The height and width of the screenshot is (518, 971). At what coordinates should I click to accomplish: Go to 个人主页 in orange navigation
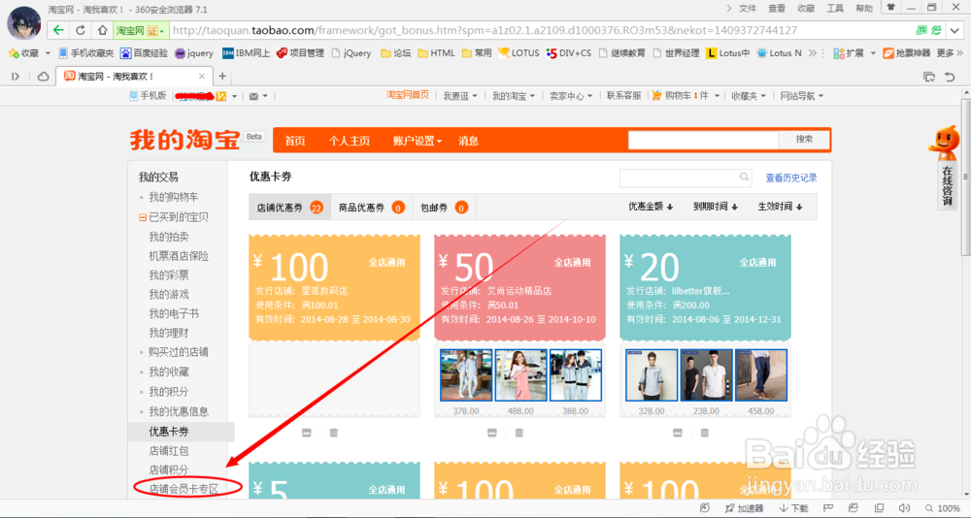[350, 141]
